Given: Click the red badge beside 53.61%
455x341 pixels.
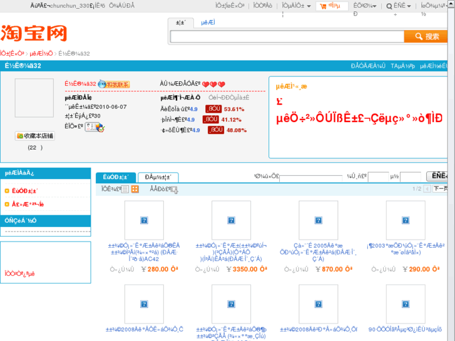Looking at the screenshot, I should pos(213,109).
